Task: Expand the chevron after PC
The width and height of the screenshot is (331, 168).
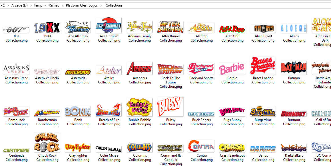Action: point(8,5)
